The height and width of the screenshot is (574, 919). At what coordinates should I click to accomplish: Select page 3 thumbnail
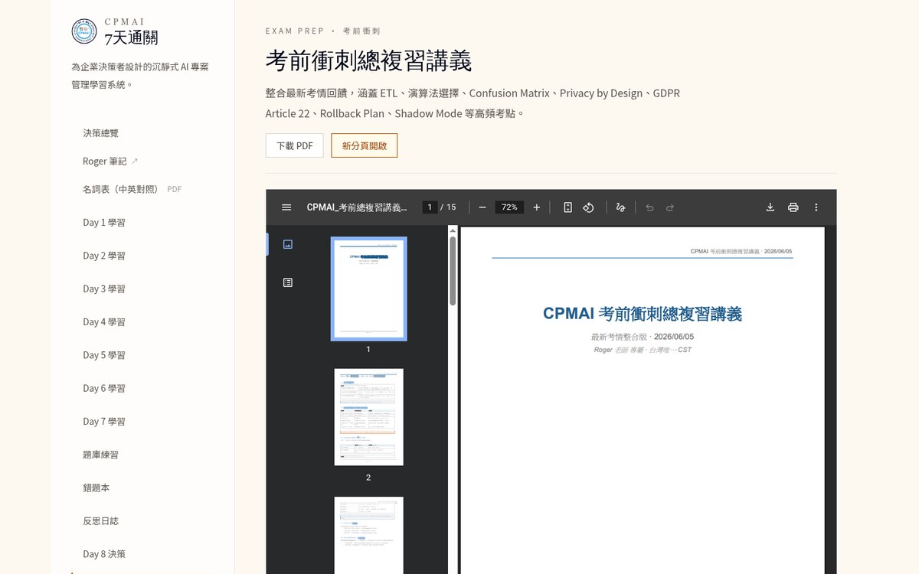[368, 536]
